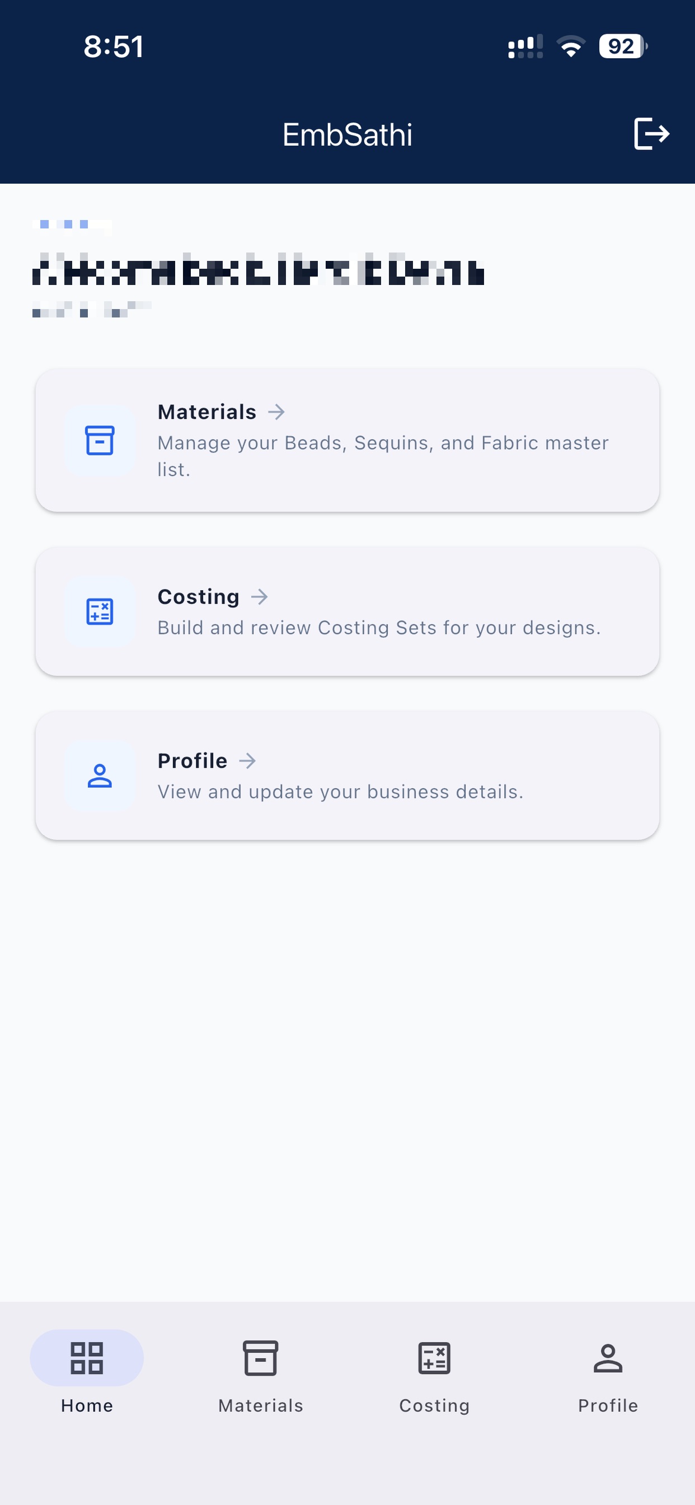The width and height of the screenshot is (695, 1505).
Task: Tap the logout icon in the header
Action: point(651,134)
